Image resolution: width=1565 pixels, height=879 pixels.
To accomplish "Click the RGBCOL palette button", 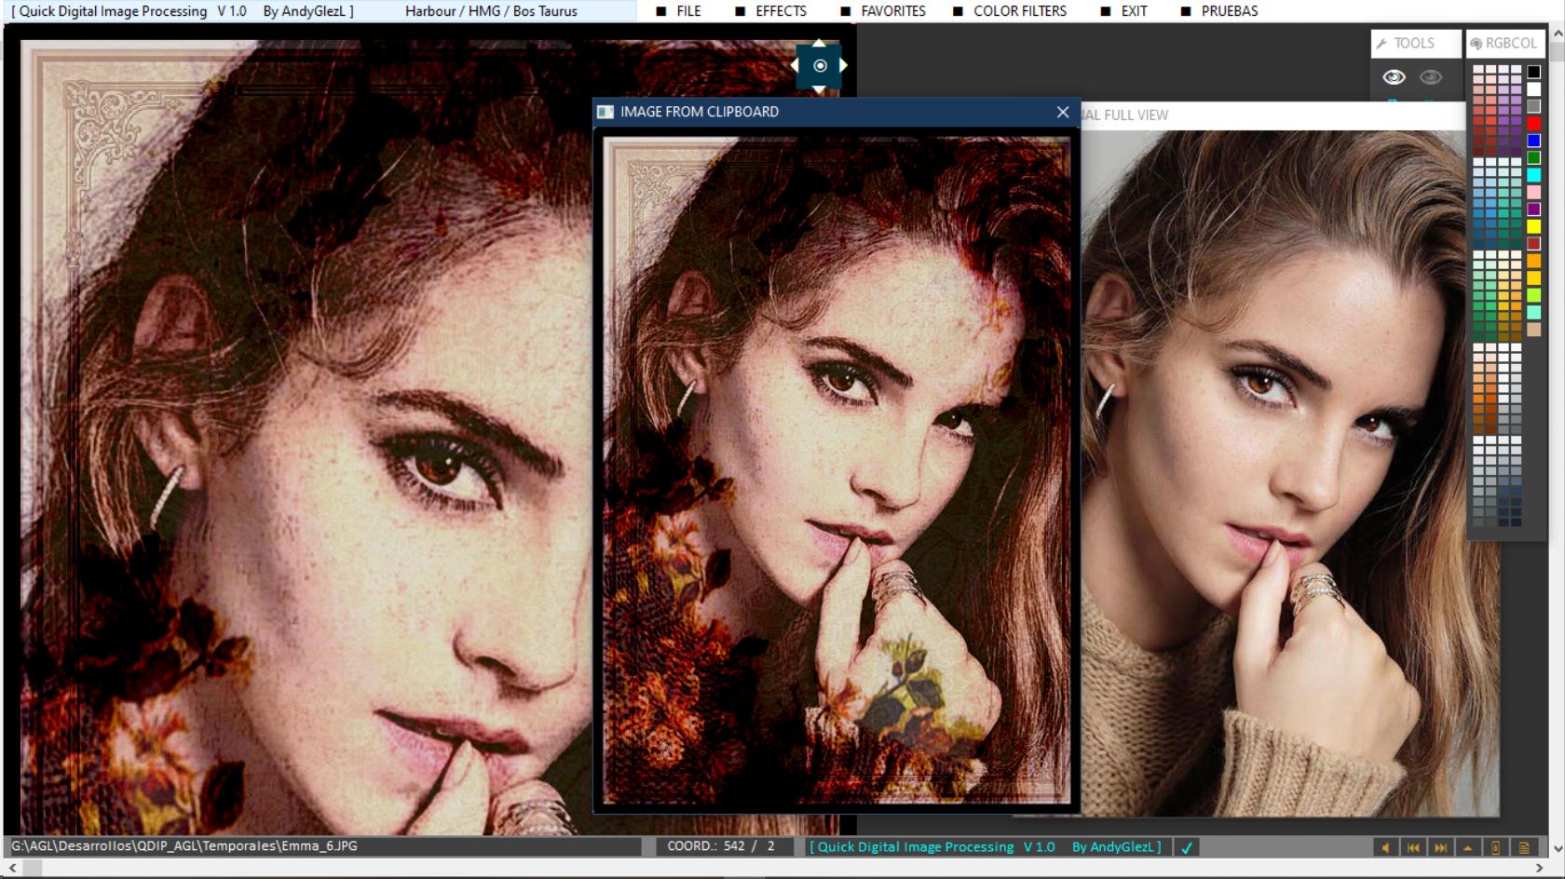I will (1504, 43).
